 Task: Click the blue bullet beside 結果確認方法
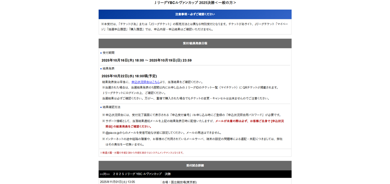click(101, 108)
